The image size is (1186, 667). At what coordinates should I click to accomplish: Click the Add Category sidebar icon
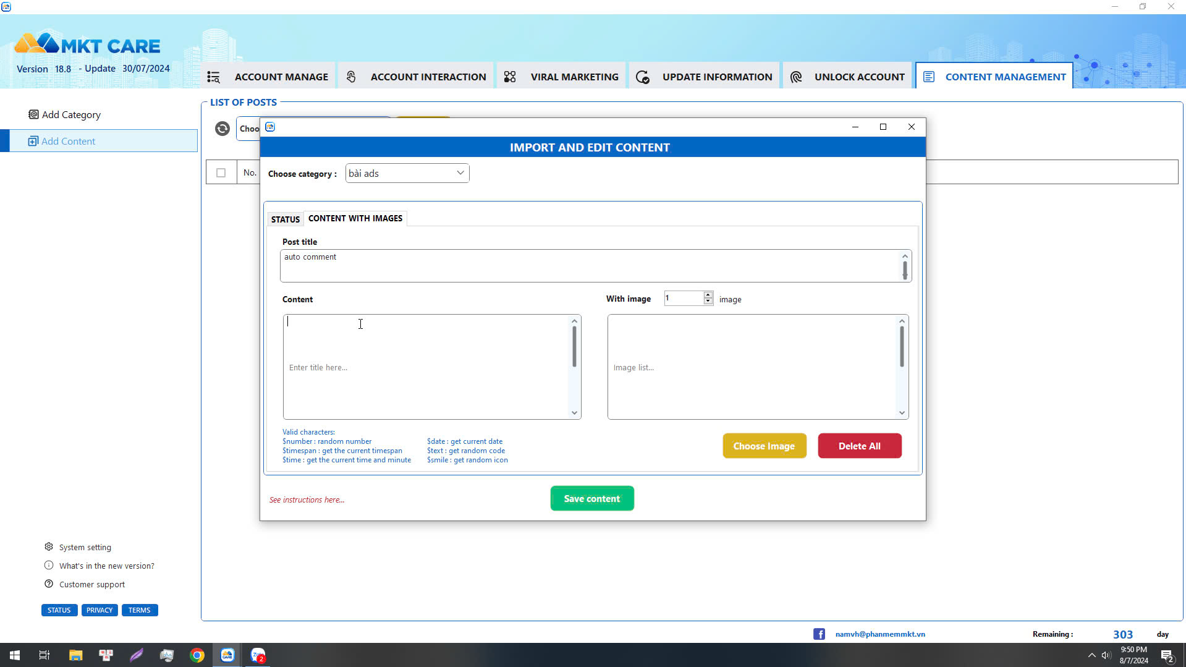(33, 114)
